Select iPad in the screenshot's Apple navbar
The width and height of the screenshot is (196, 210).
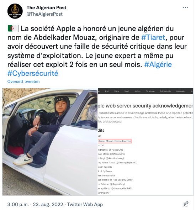107,91
